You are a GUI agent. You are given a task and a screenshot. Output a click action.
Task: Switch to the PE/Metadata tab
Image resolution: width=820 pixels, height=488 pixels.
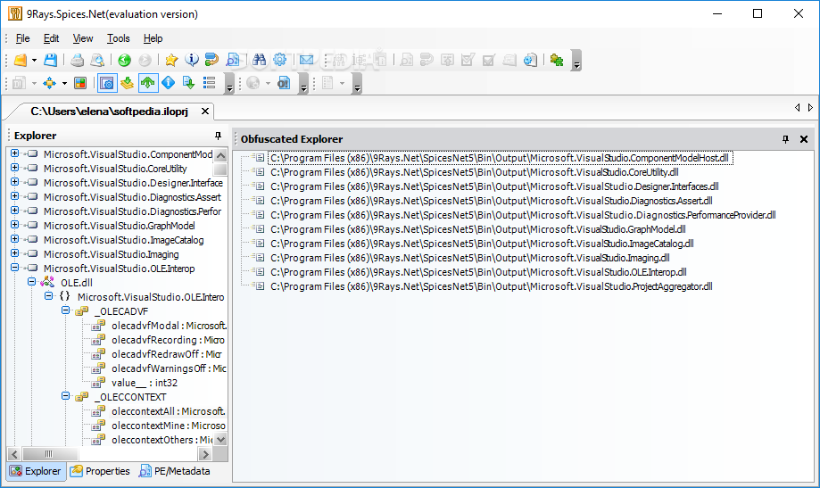(x=175, y=471)
